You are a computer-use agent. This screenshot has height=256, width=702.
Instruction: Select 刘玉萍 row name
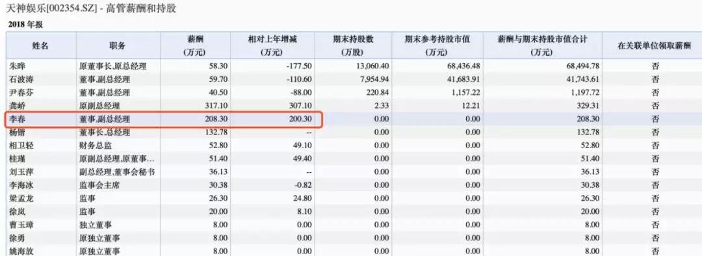pos(21,172)
